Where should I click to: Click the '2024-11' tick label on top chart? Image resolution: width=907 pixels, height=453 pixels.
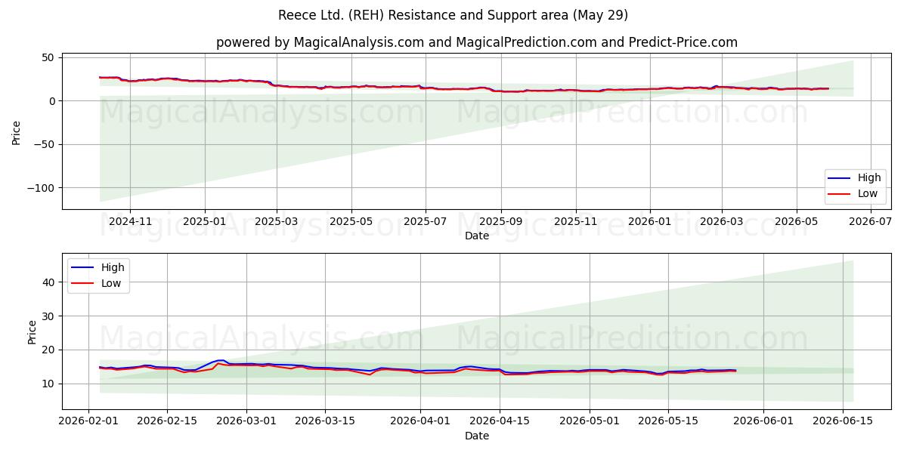[x=130, y=221]
